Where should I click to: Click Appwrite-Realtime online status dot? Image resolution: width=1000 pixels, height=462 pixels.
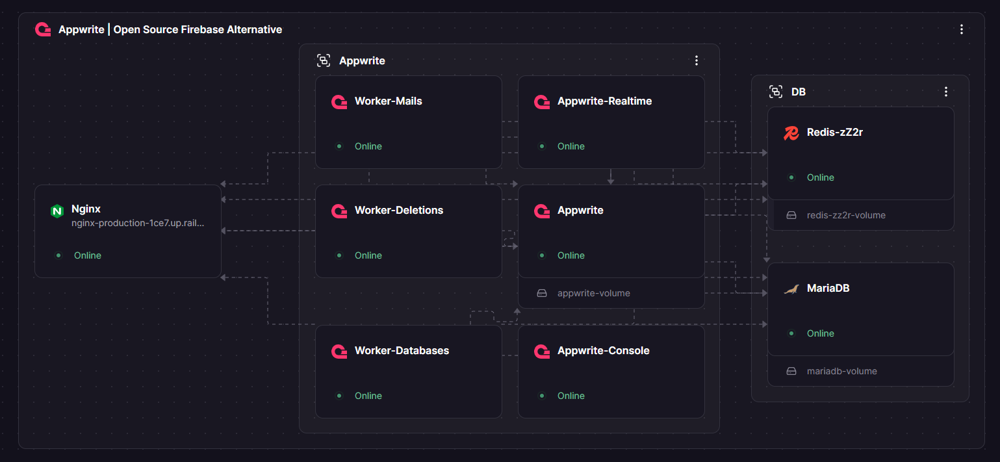pyautogui.click(x=542, y=146)
